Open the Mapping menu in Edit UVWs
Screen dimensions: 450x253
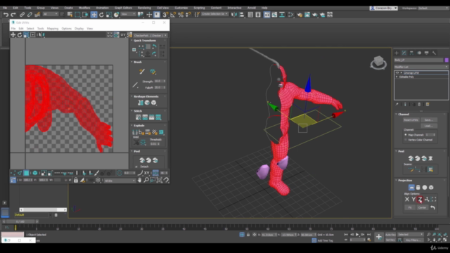pos(53,28)
